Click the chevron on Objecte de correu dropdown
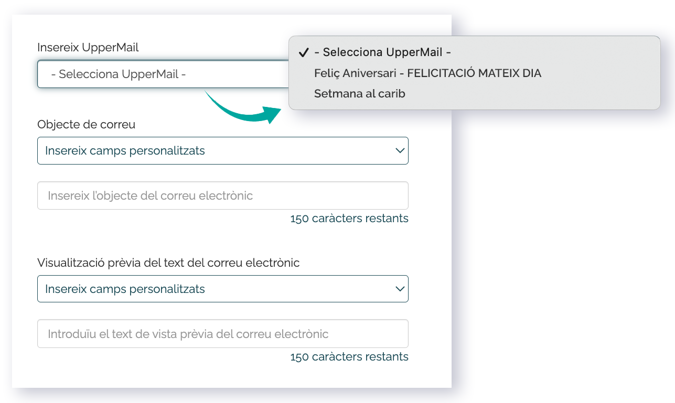The width and height of the screenshot is (675, 403). [x=400, y=151]
